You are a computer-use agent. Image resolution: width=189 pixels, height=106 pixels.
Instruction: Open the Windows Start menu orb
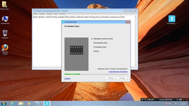click(4, 103)
